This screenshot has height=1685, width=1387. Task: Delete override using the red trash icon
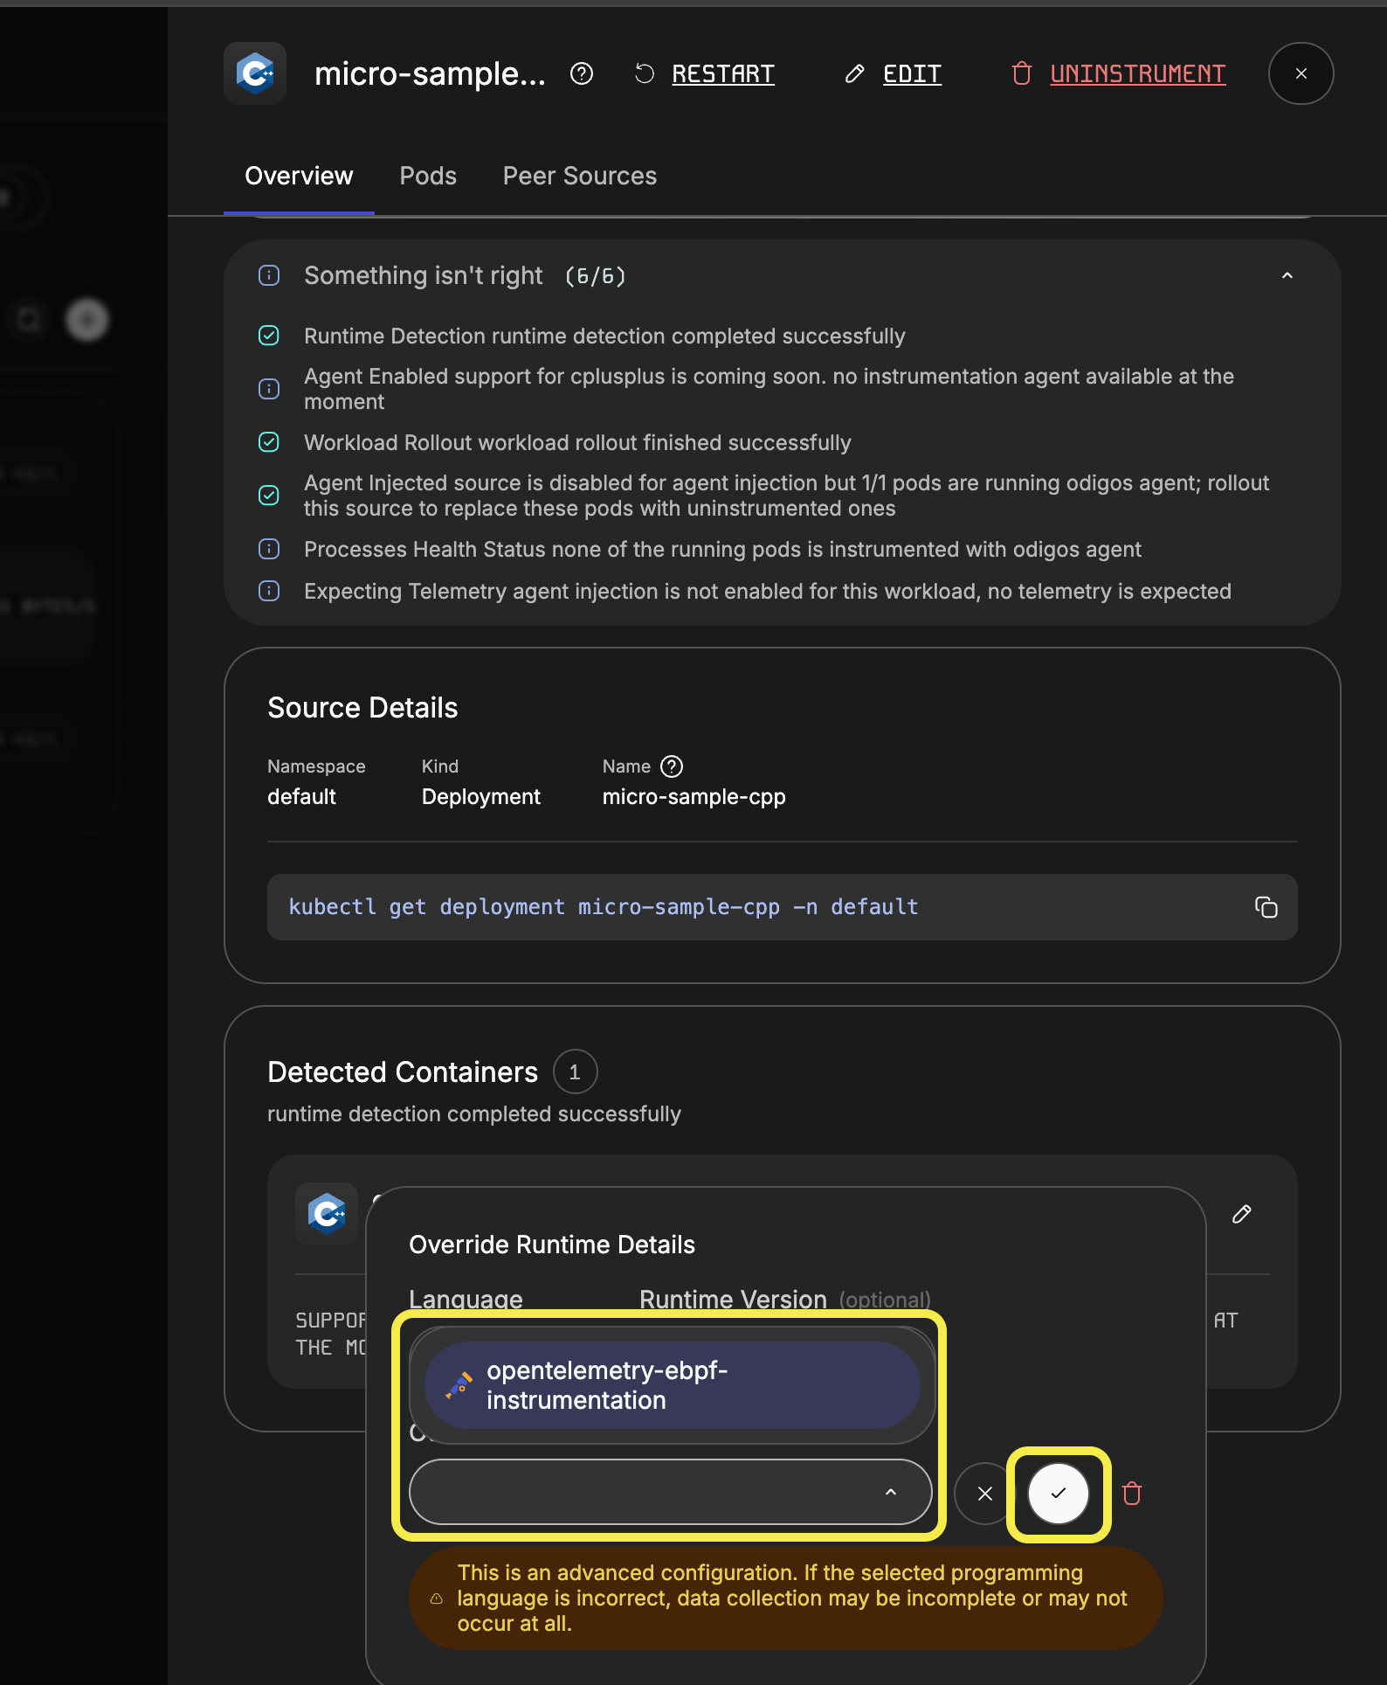[x=1132, y=1494]
